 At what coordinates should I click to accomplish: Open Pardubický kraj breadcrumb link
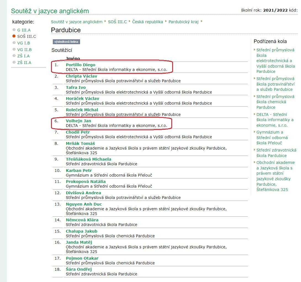[x=183, y=22]
